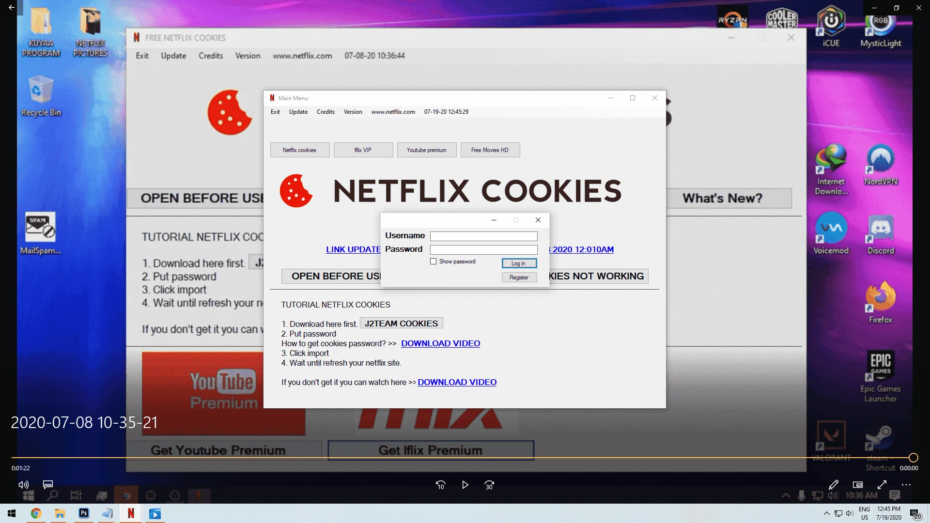Open Exit menu in Main Menu window
This screenshot has height=523, width=930.
coord(275,112)
